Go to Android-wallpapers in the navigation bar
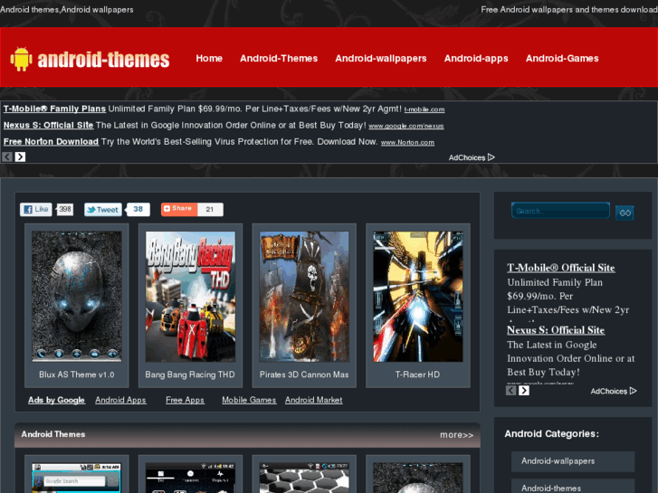Screen dimensions: 658x493 [381, 58]
